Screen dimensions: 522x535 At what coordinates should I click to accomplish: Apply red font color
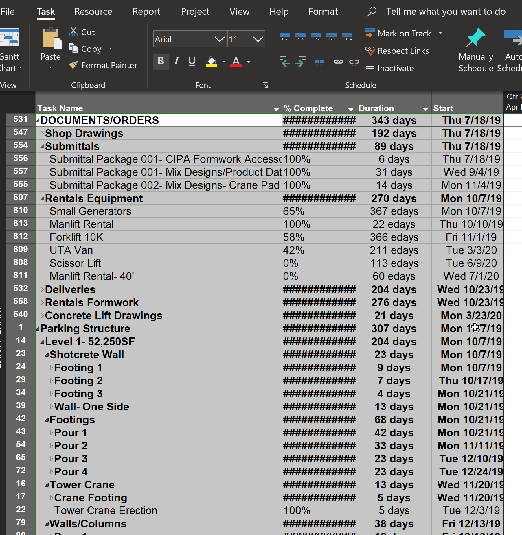[x=236, y=62]
